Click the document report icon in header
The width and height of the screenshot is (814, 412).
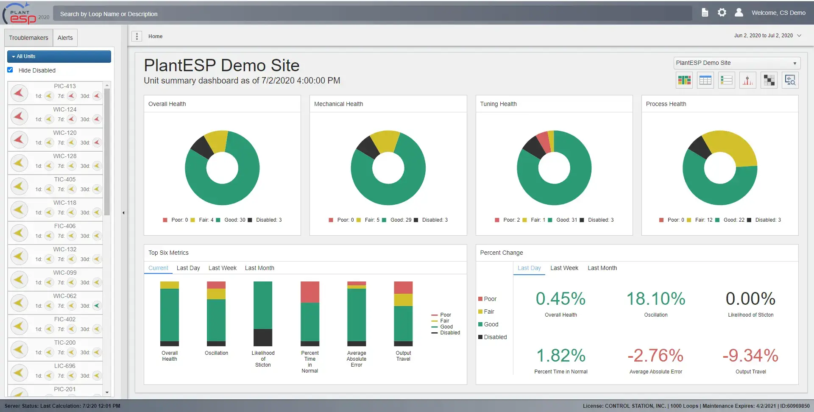[705, 13]
